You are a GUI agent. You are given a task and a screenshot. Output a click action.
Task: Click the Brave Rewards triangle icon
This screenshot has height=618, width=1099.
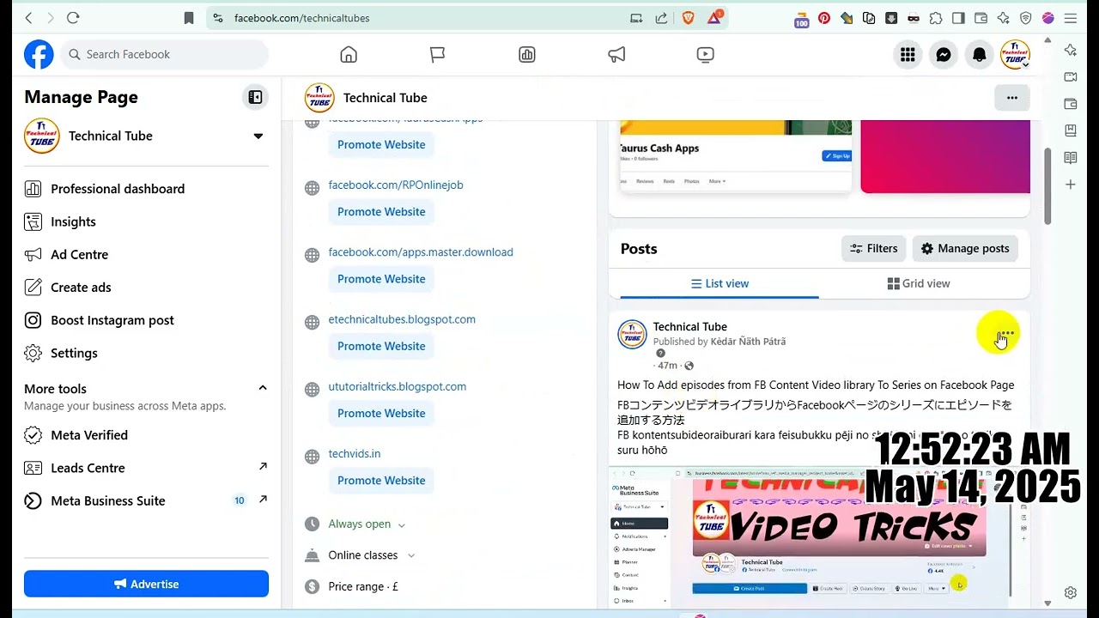[x=715, y=18]
